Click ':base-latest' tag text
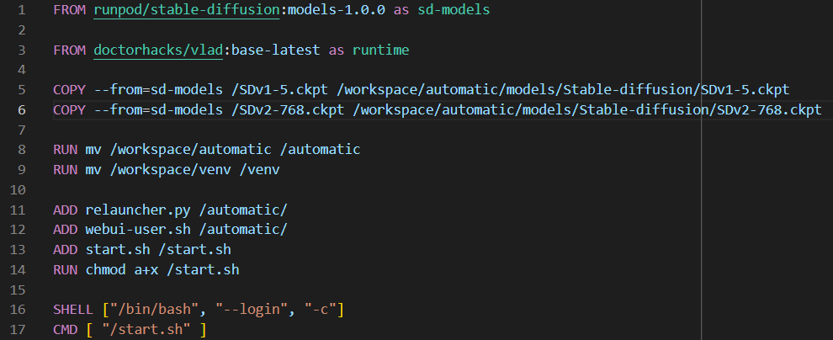This screenshot has height=340, width=833. click(x=272, y=50)
